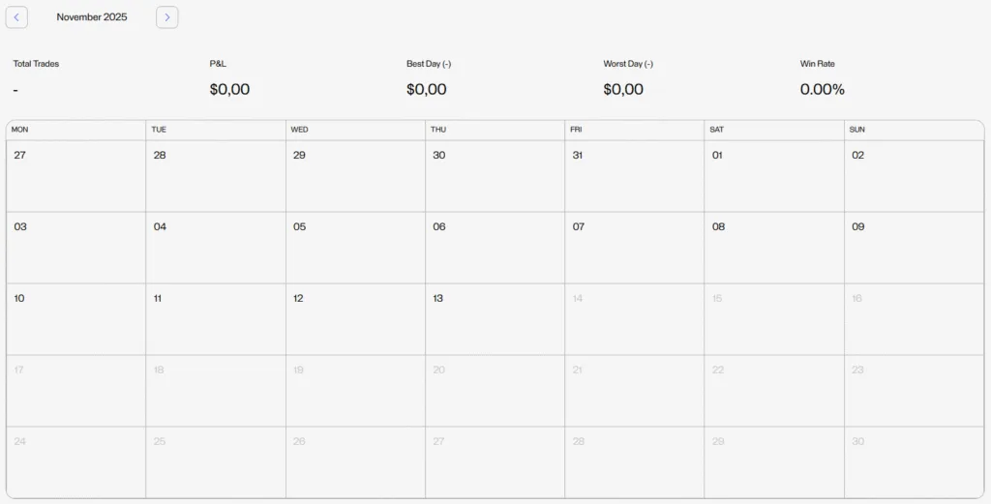Click the 13 Thursday calendar cell

(x=495, y=319)
